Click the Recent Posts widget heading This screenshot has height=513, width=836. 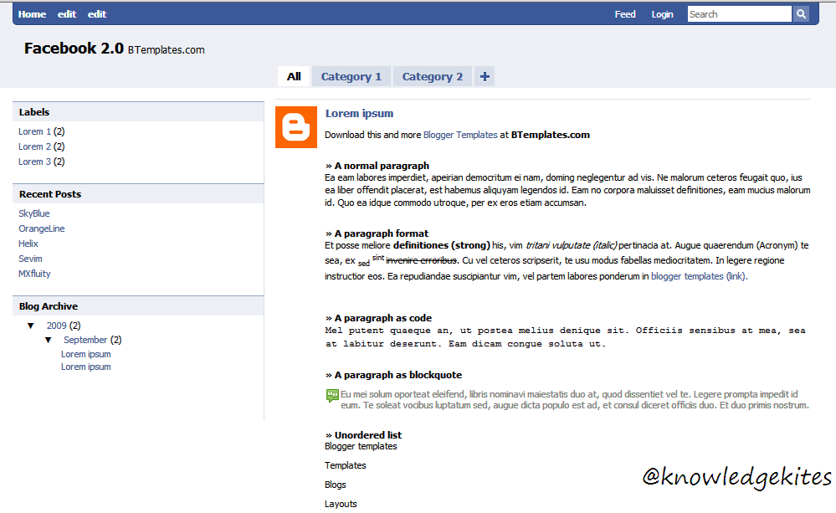pyautogui.click(x=50, y=195)
